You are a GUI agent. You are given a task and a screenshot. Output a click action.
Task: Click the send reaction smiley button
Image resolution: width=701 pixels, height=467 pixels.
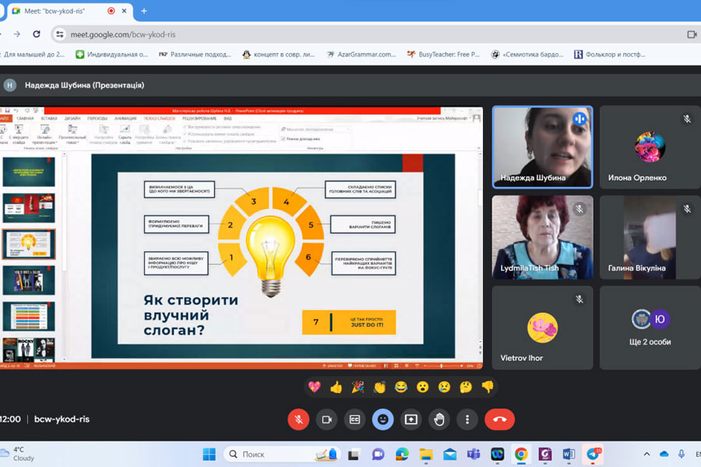tap(382, 420)
